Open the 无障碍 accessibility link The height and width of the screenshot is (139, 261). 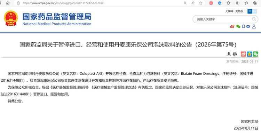(229, 11)
